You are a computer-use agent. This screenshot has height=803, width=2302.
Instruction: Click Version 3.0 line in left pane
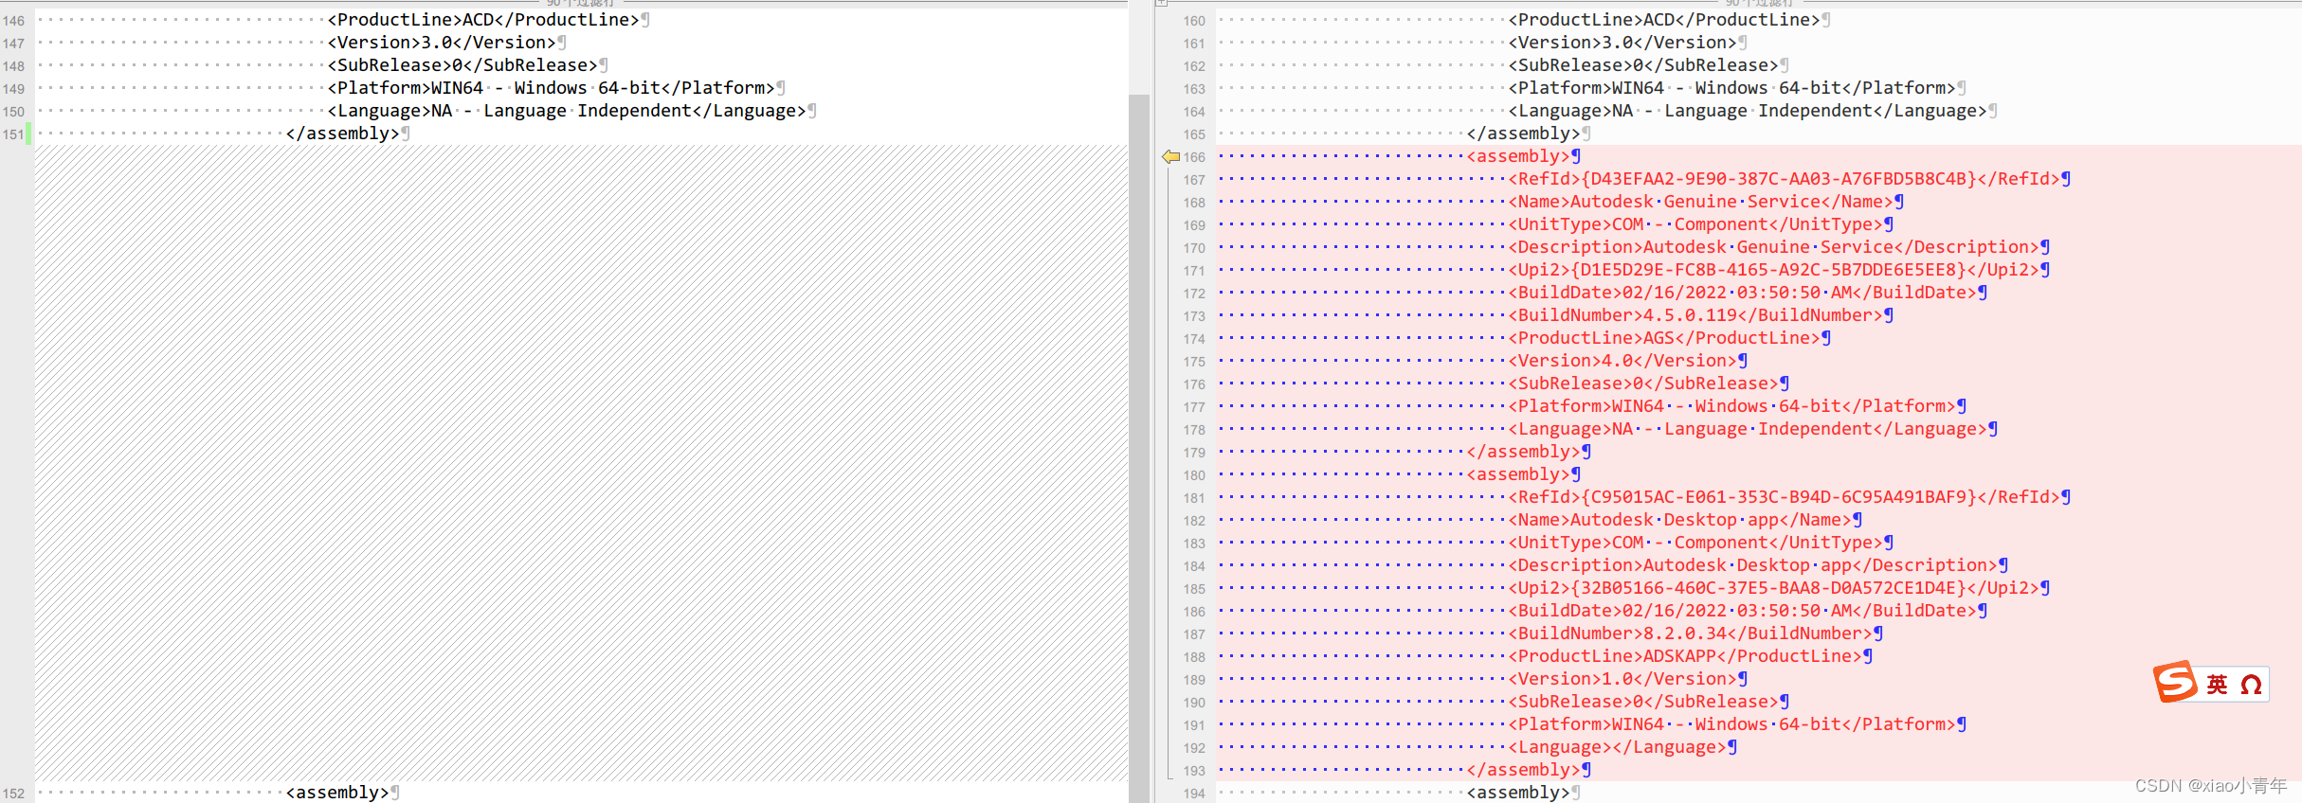pyautogui.click(x=443, y=43)
